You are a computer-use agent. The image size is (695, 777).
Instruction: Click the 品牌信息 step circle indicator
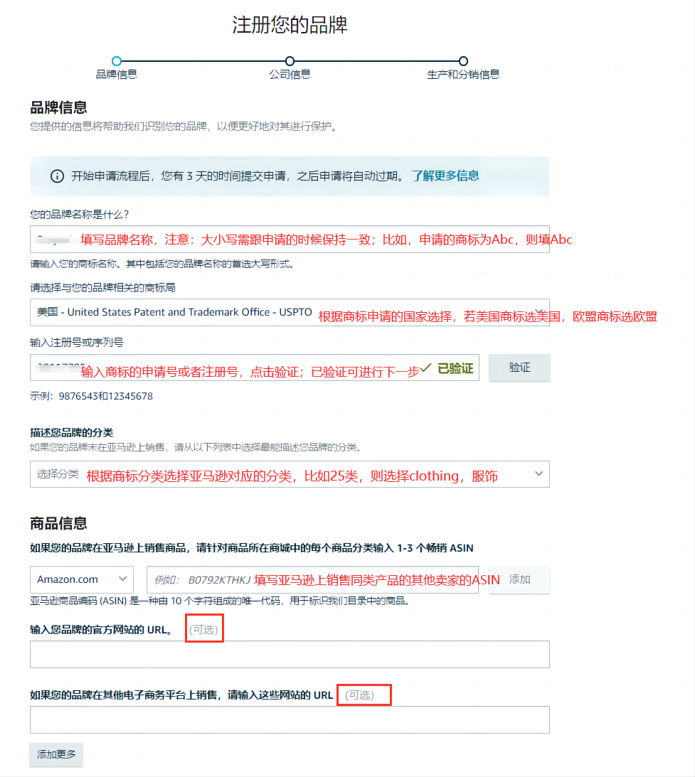(115, 62)
